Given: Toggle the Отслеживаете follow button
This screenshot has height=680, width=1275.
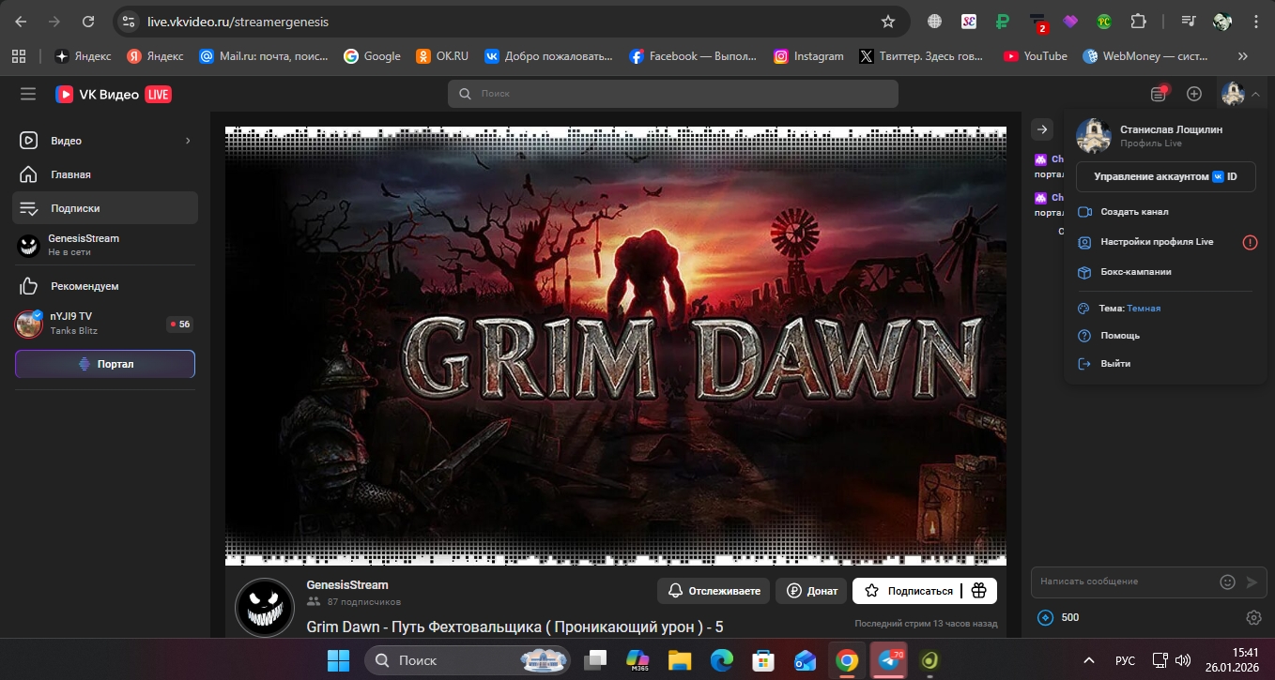Looking at the screenshot, I should click(714, 591).
